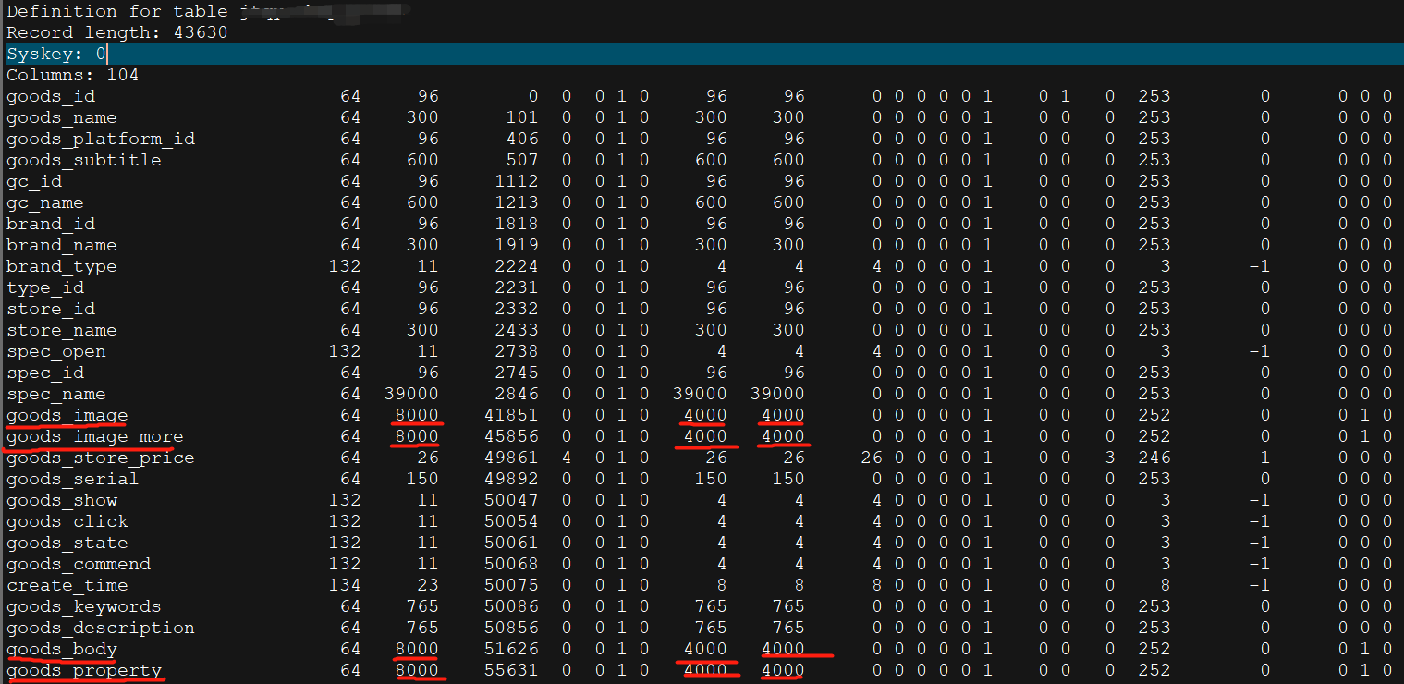1404x684 pixels.
Task: Select the goods_platform_id column name
Action: 100,140
